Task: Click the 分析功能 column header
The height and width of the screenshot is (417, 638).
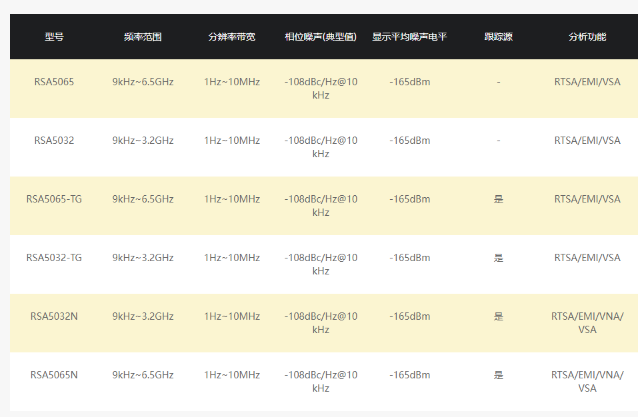Action: point(587,37)
